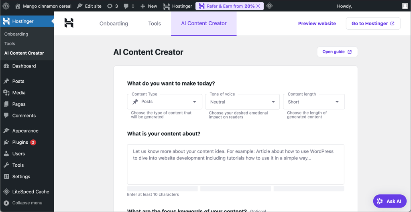Image resolution: width=411 pixels, height=212 pixels.
Task: Click Edit site in admin bar
Action: coord(93,6)
